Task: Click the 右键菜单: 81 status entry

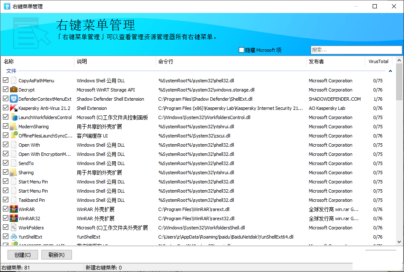Action: 15,268
